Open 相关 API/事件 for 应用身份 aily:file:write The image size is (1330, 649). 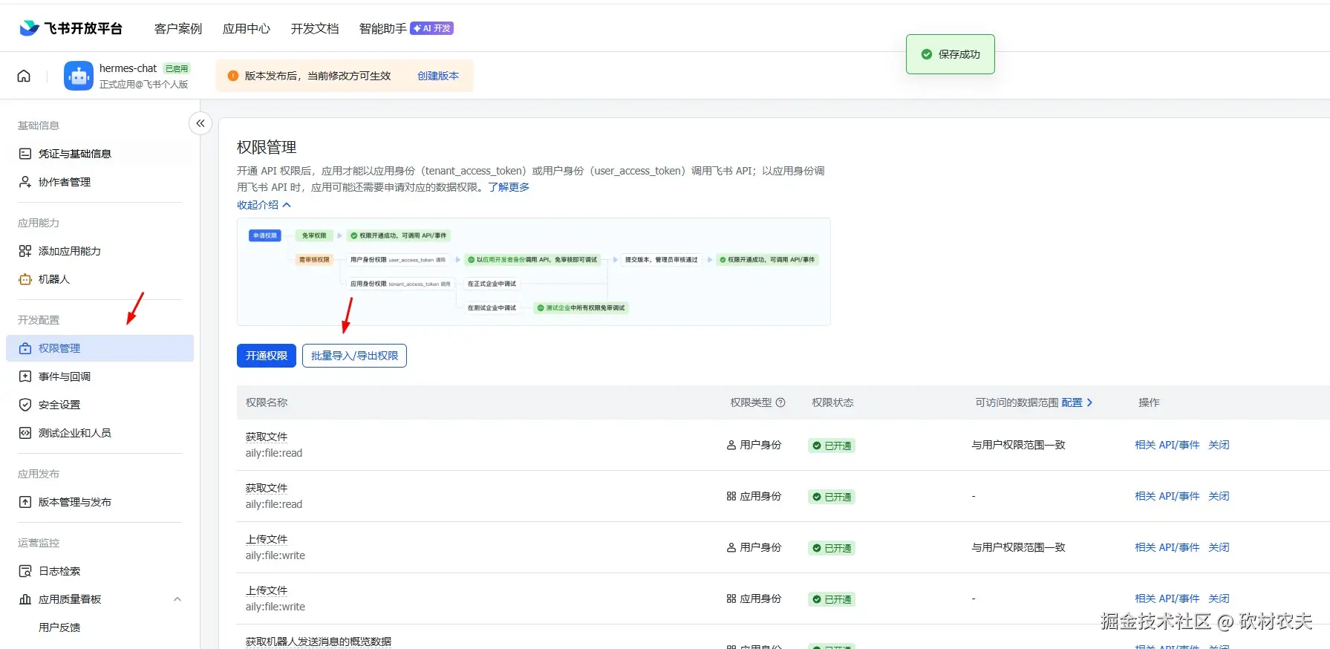[1167, 599]
